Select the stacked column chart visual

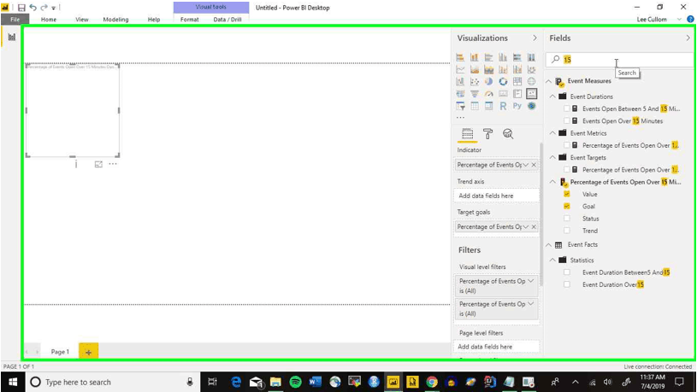tap(475, 57)
